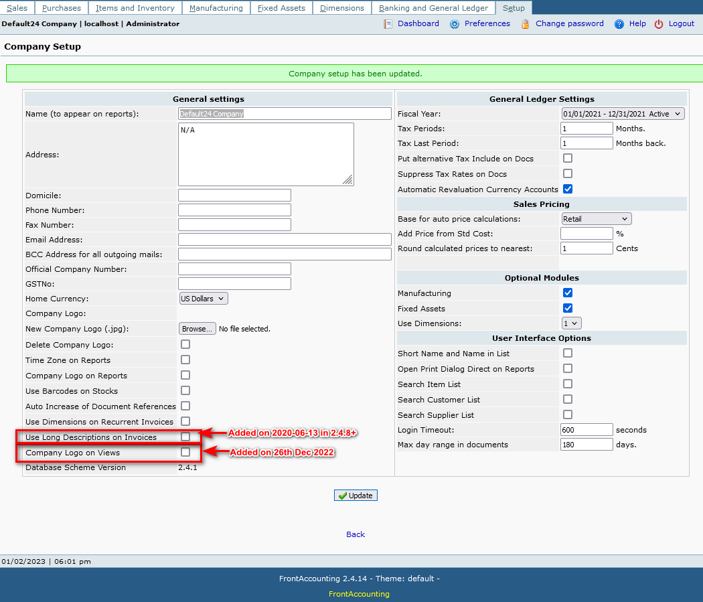Click the Change password lock icon
This screenshot has width=703, height=602.
[x=525, y=24]
